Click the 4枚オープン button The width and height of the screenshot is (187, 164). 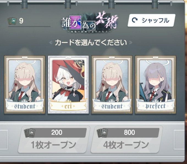127,139
